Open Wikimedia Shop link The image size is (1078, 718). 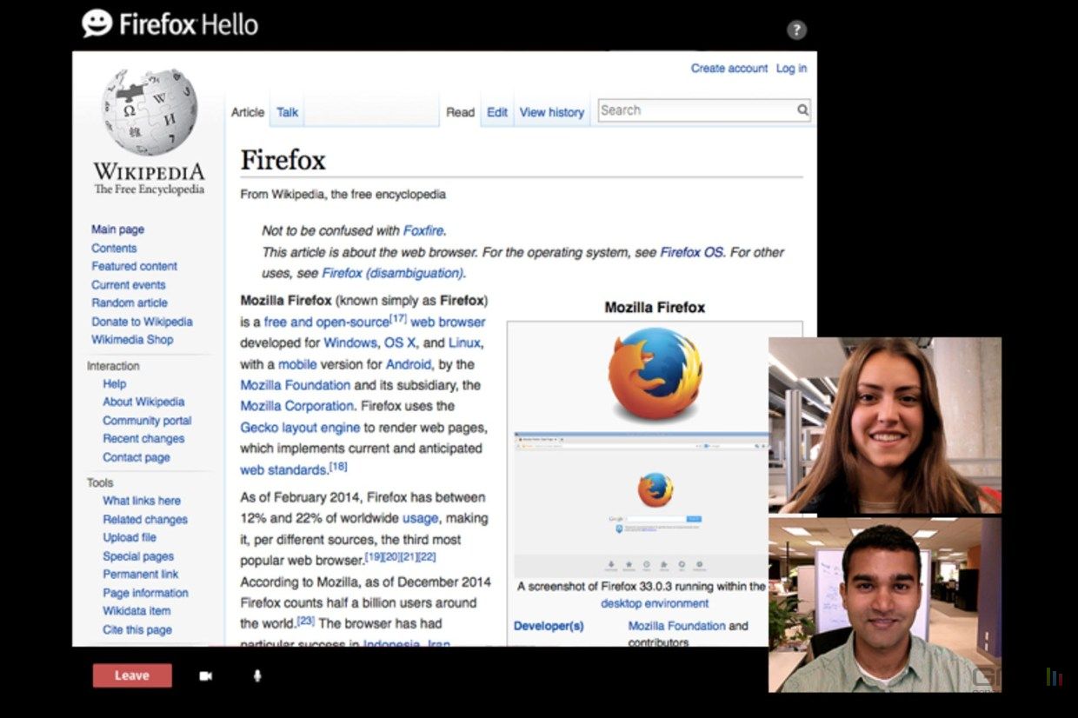click(132, 340)
